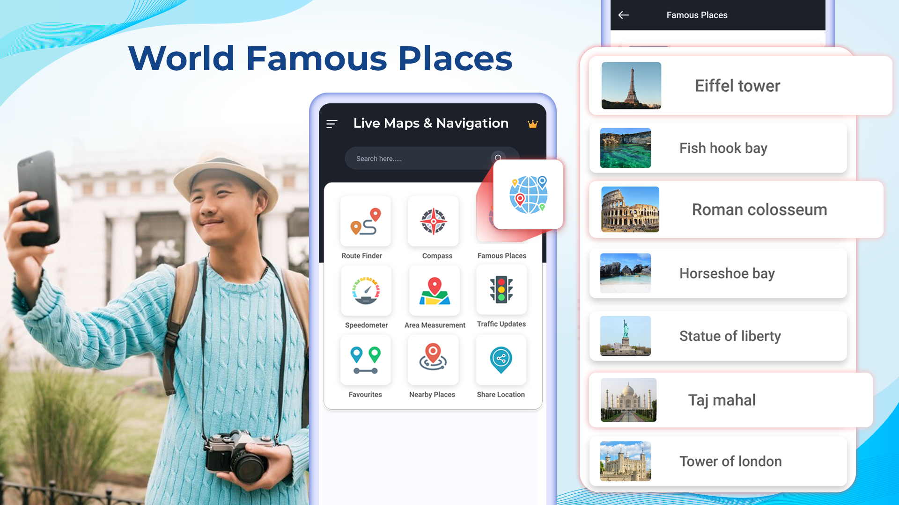
Task: Click the Search here input field
Action: coord(432,158)
